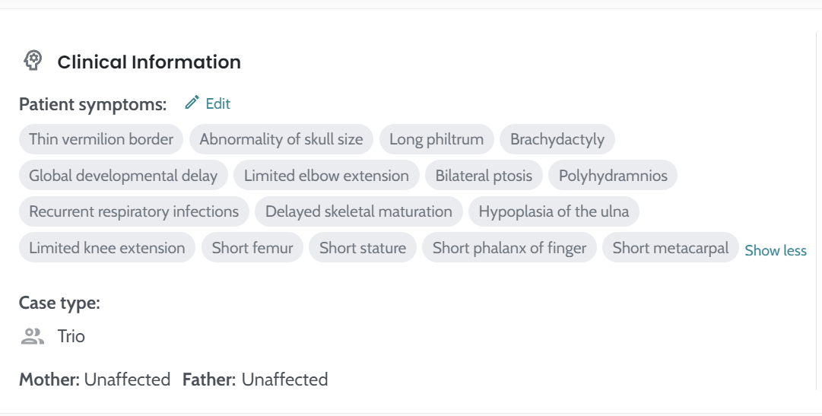Click Delayed skeletal maturation tag
This screenshot has height=416, width=822.
pos(359,211)
